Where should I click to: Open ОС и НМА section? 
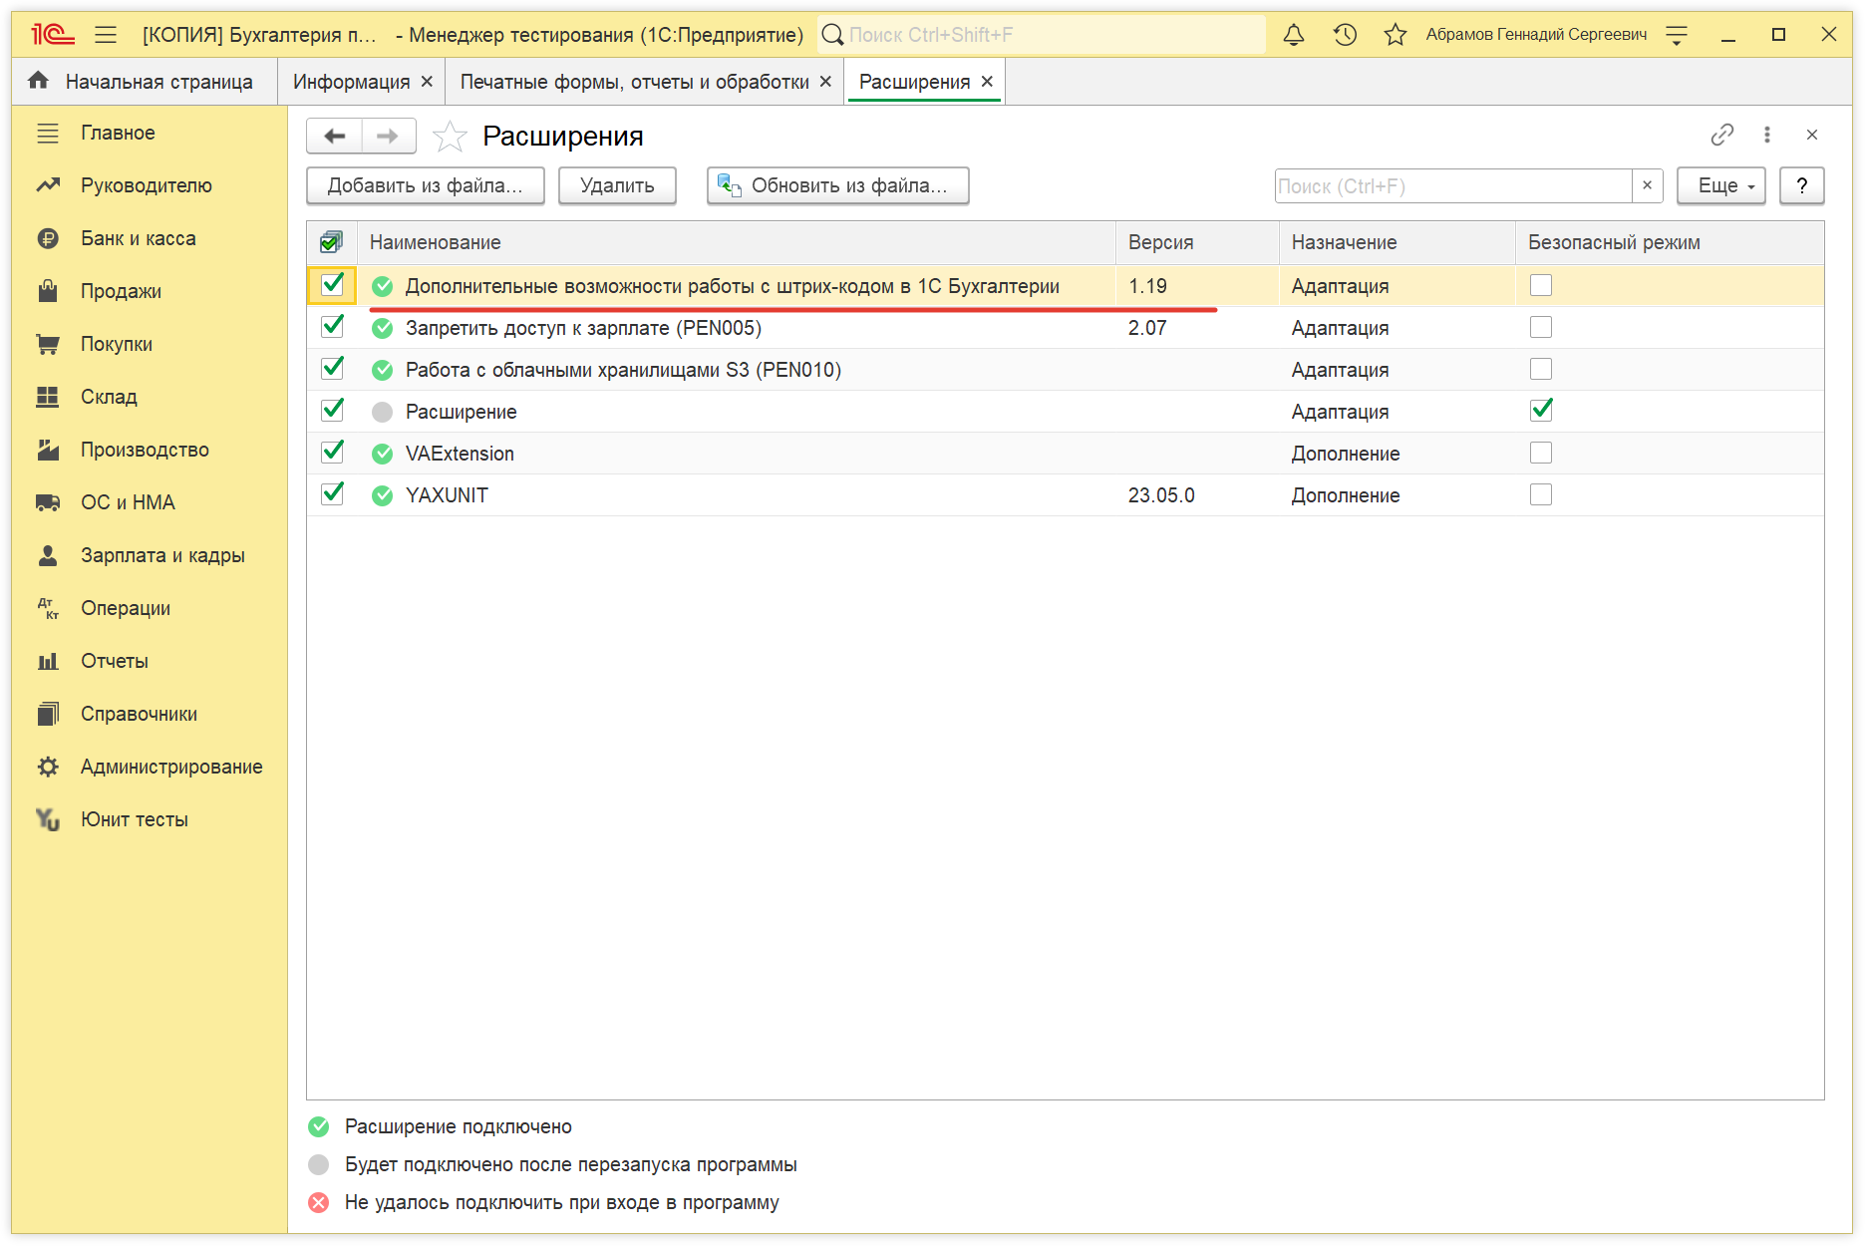click(128, 502)
